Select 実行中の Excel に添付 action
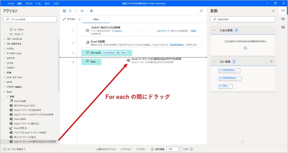The image size is (288, 153). (22, 105)
